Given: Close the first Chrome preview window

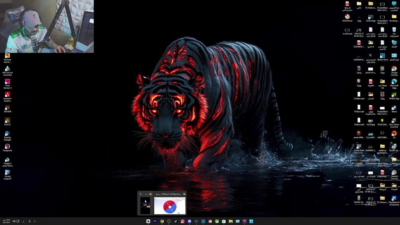Looking at the screenshot, I should [x=140, y=194].
